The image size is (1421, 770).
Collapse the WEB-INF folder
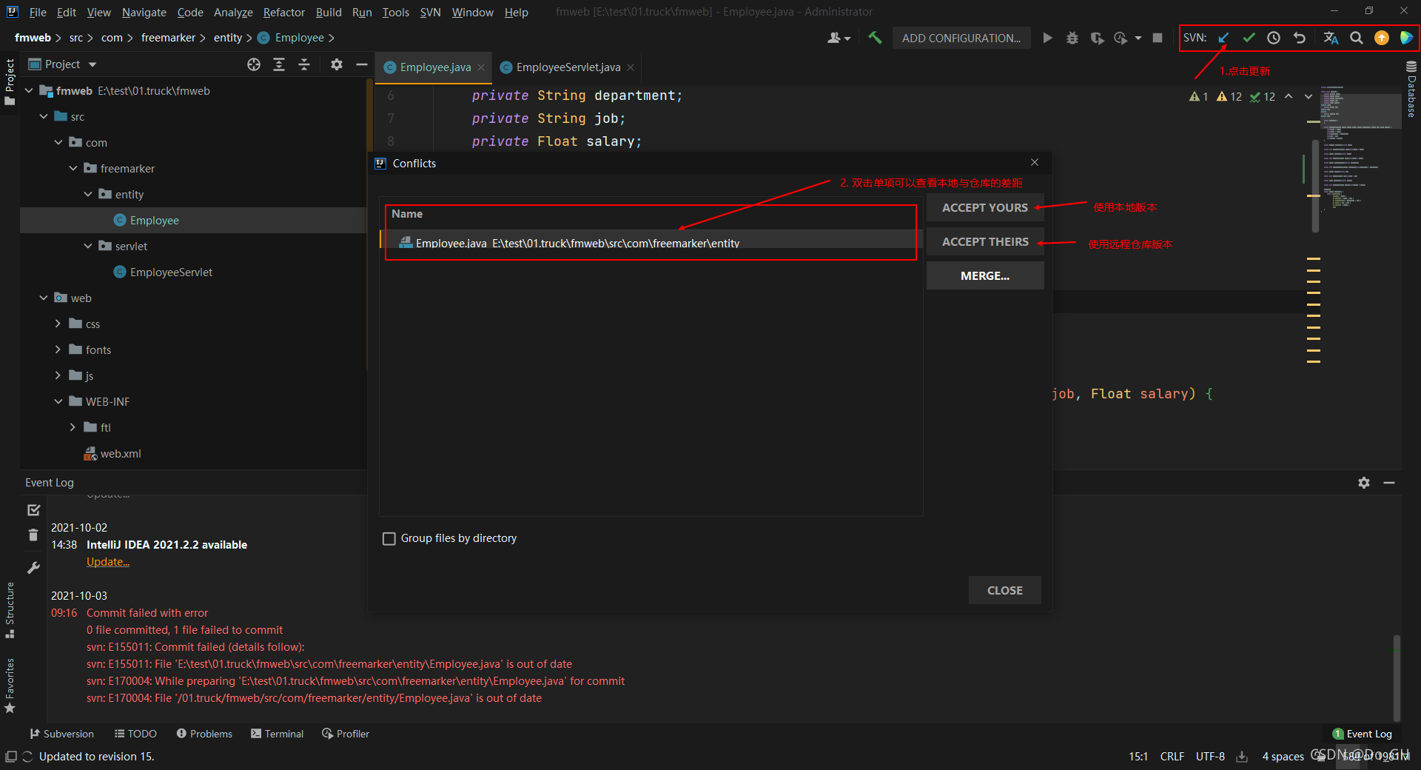(58, 401)
